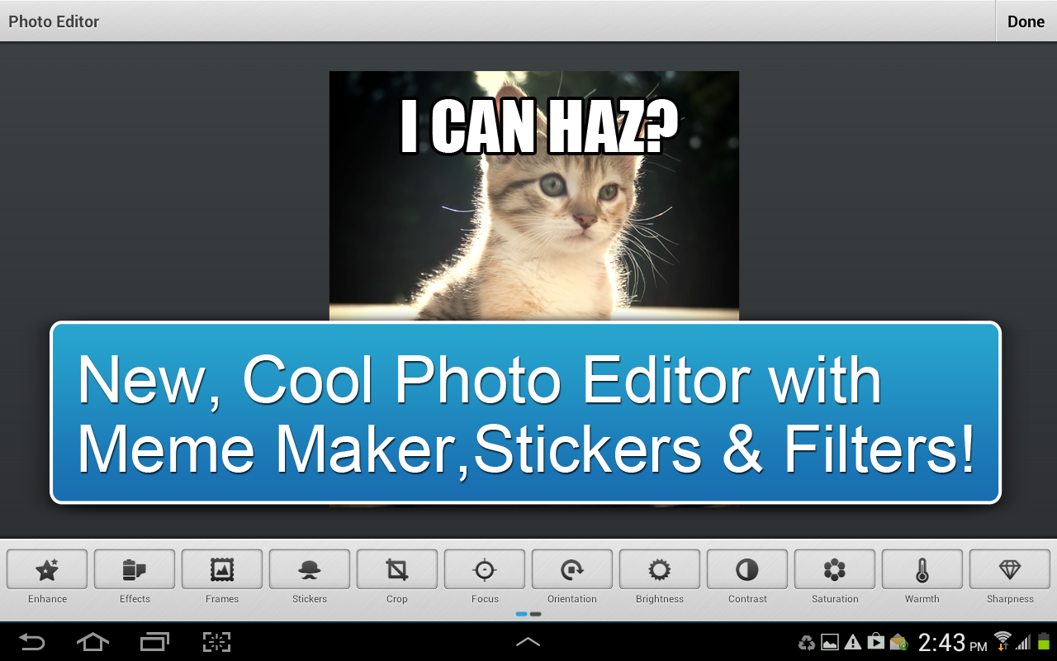Click the kitten meme image
Viewport: 1057px width, 661px height.
(534, 196)
